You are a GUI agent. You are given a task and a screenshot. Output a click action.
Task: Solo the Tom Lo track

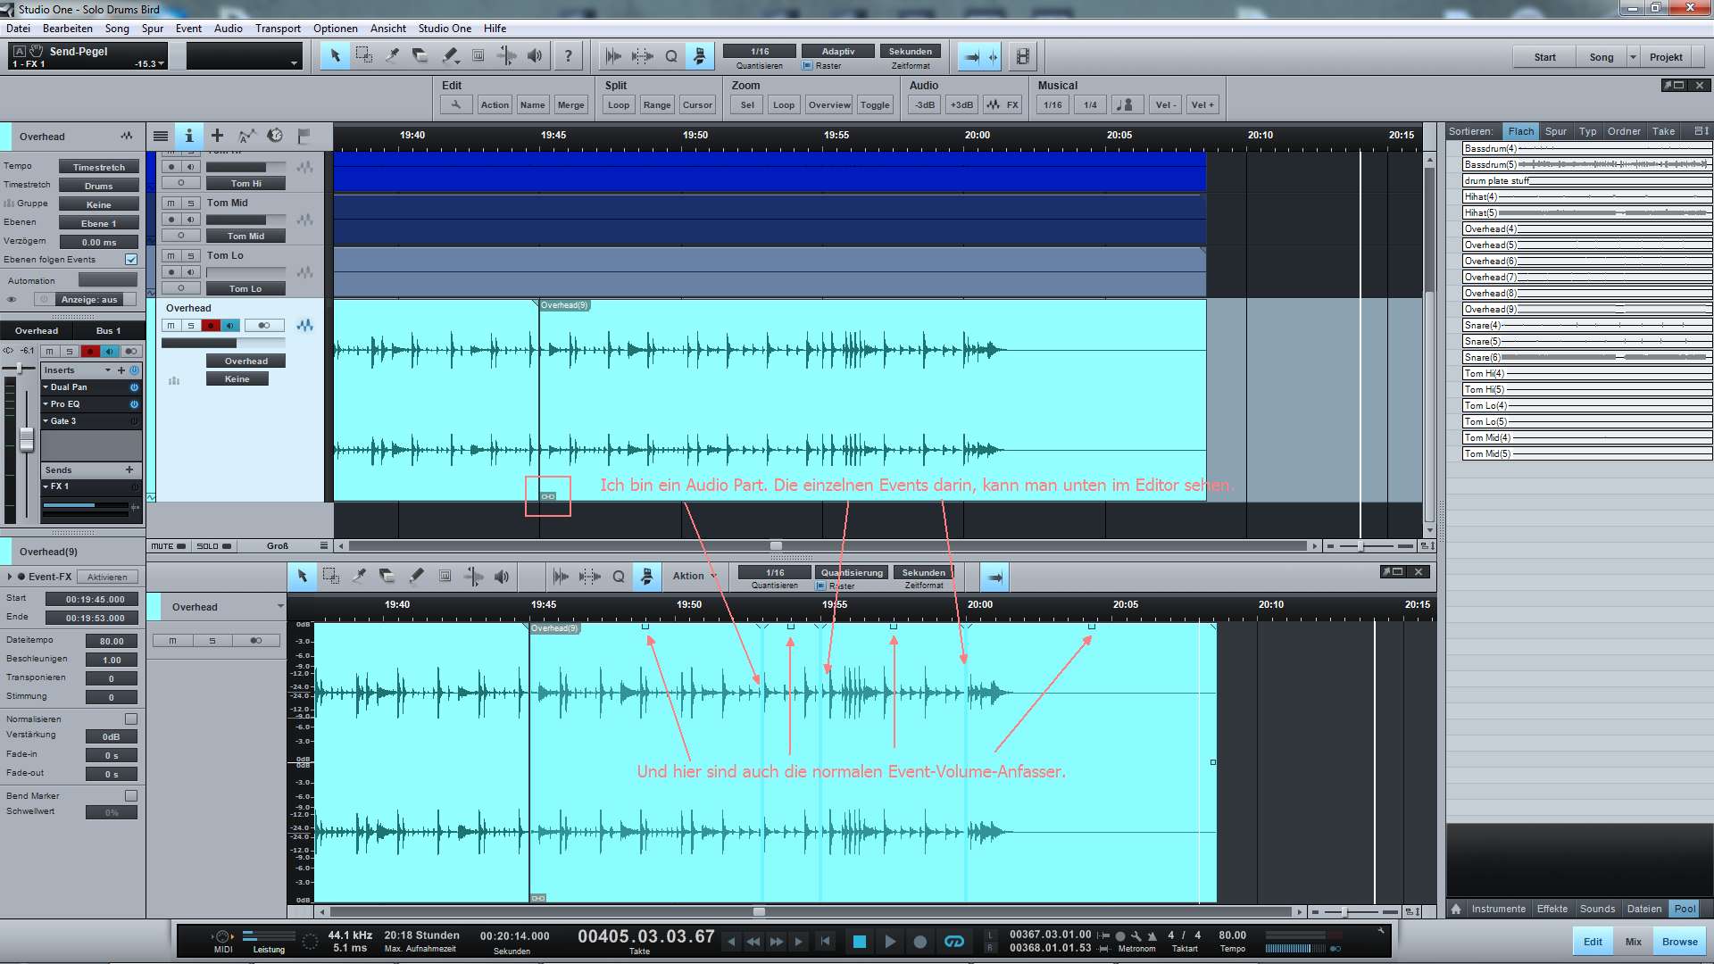[x=191, y=256]
